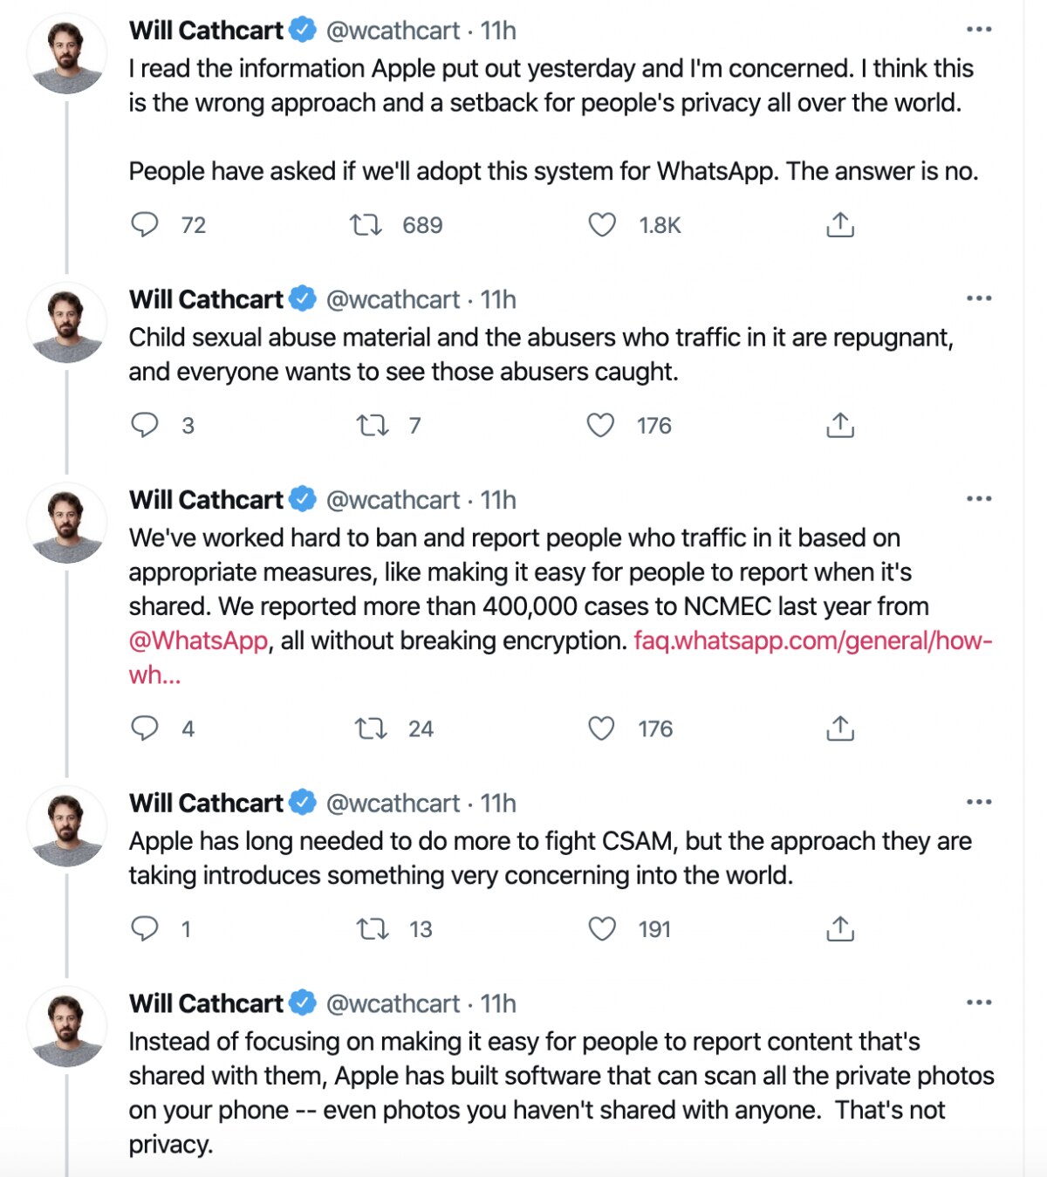Open the 11h timestamp of the last tweet

(x=498, y=1004)
